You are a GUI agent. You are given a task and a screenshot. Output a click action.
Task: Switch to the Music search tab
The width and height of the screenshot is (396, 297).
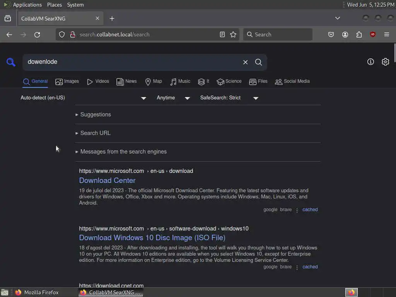coord(180,81)
